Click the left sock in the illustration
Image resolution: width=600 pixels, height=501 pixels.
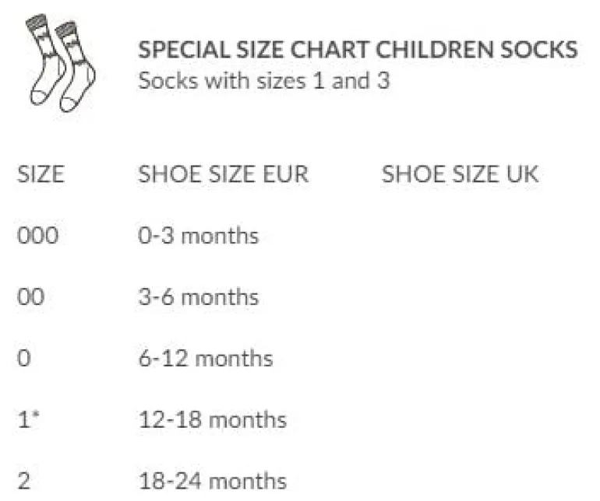pos(46,61)
